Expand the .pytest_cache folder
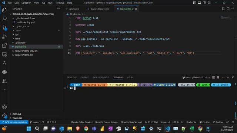The width and height of the screenshot is (237, 133). click(x=13, y=26)
